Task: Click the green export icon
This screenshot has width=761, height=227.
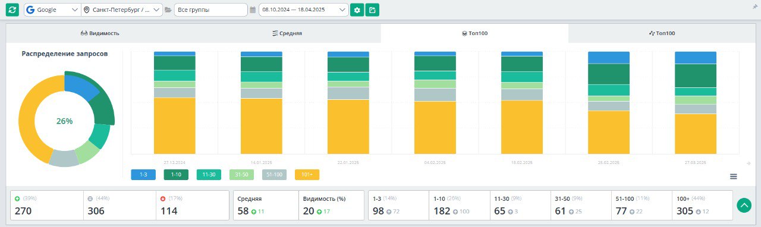Action: 372,10
